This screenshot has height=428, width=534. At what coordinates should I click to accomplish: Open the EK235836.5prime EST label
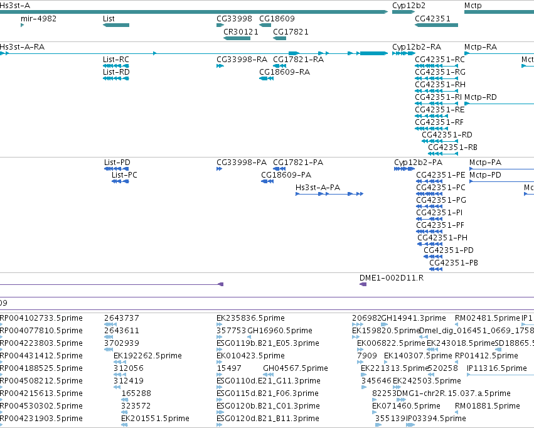click(250, 318)
